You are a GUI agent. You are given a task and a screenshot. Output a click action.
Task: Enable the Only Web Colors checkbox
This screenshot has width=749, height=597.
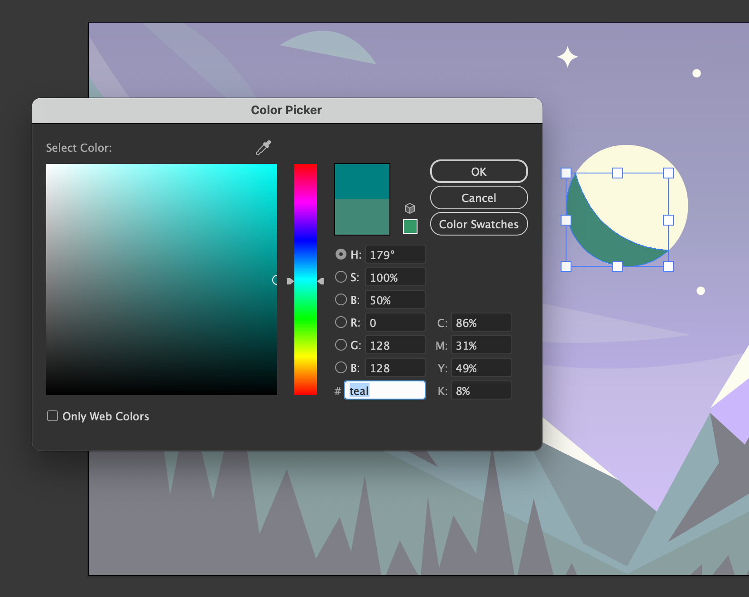coord(53,416)
